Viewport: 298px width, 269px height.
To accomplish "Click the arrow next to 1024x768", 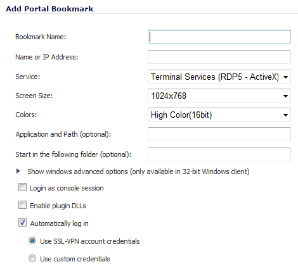I will tap(285, 96).
